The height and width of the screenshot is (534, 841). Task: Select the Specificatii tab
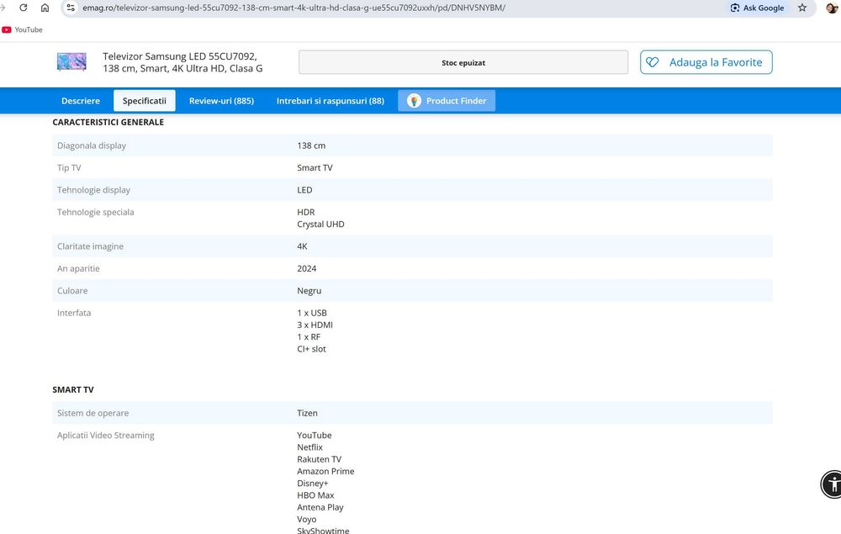[x=145, y=101]
